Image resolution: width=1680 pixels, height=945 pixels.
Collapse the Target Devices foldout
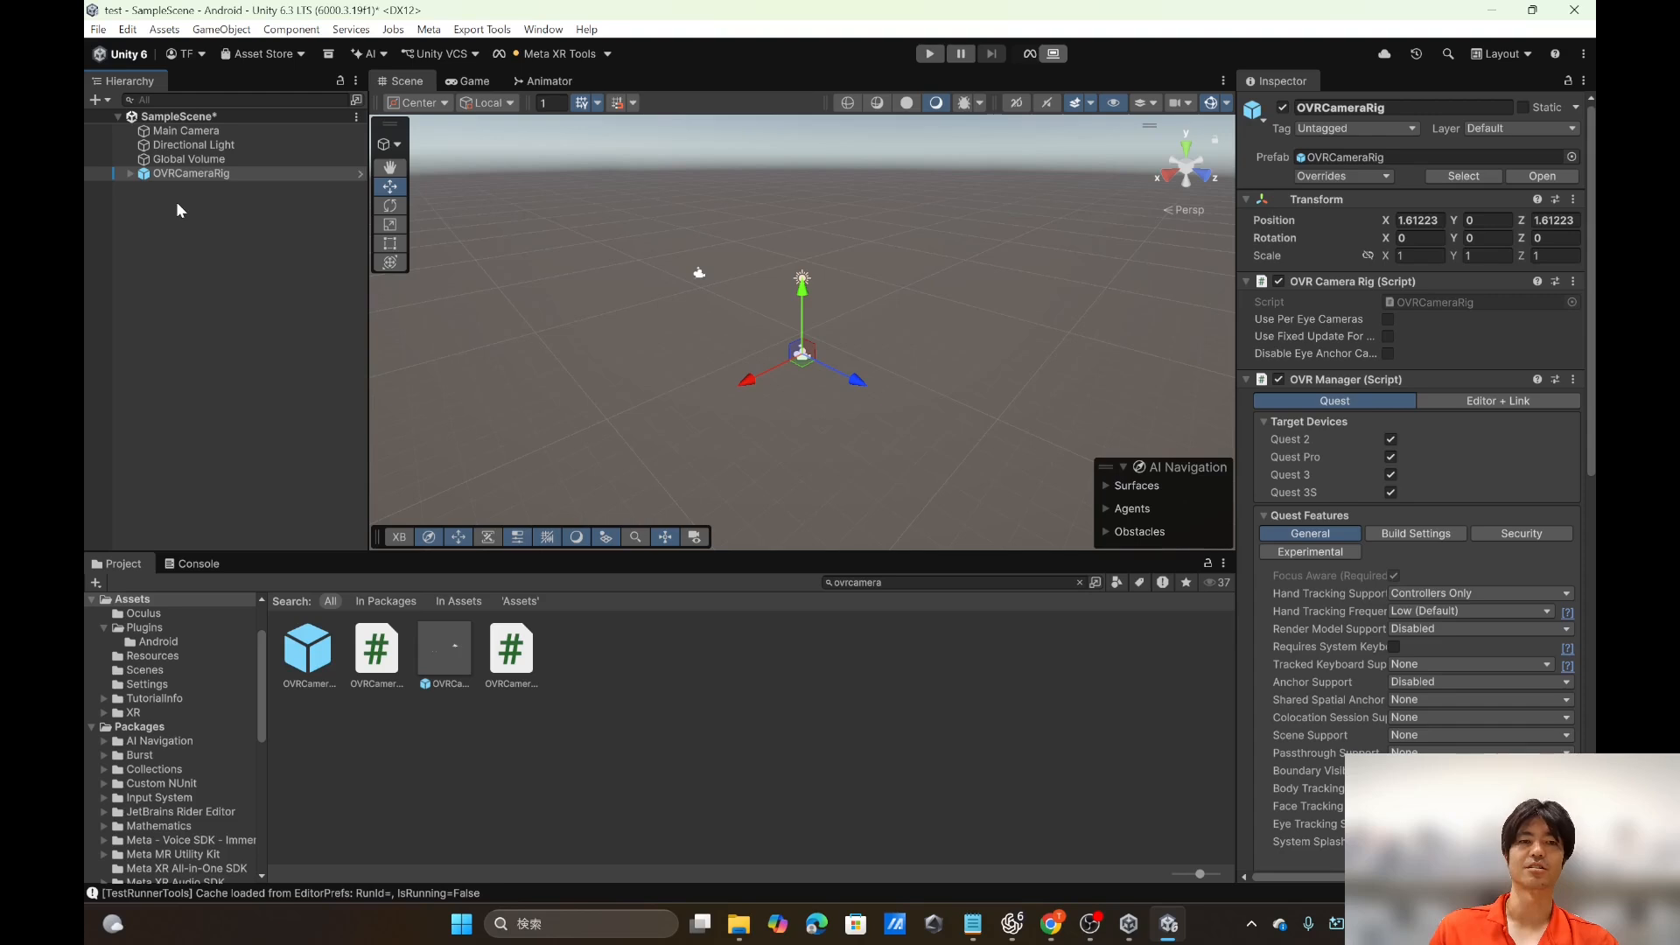(1263, 422)
